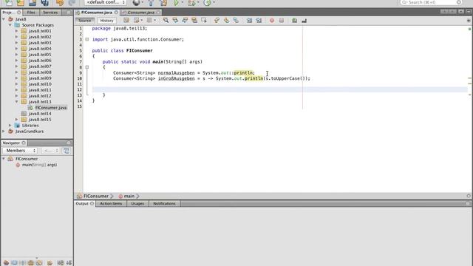Viewport: 473px width, 266px height.
Task: Expand the JavaGrundkurs project
Action: coord(4,132)
